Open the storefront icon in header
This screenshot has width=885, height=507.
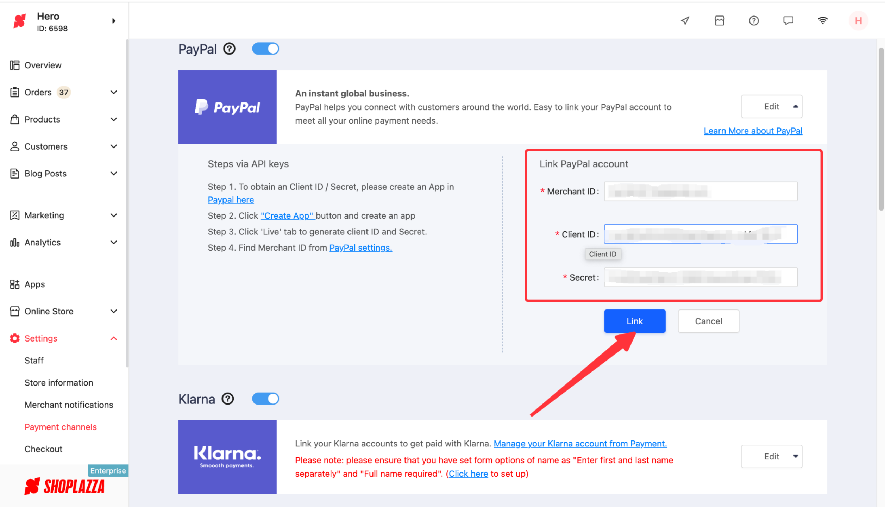pos(720,21)
